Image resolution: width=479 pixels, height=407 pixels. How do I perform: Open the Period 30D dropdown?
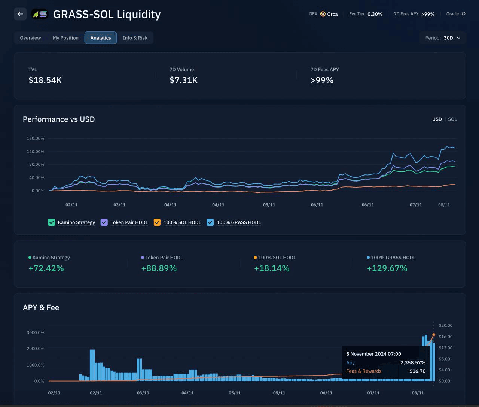click(x=443, y=38)
